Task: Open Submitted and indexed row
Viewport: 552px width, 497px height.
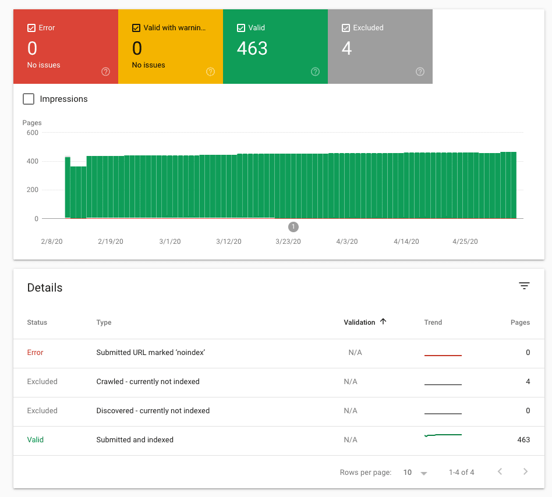Action: click(279, 441)
